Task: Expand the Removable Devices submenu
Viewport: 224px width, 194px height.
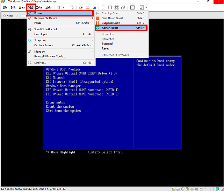Action: tap(61, 18)
